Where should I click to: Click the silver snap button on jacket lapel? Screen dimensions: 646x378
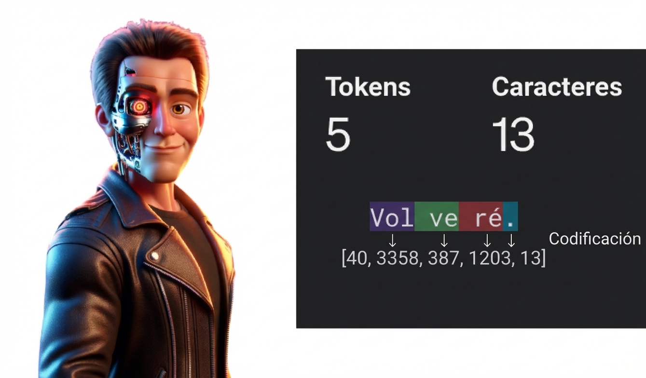155,255
